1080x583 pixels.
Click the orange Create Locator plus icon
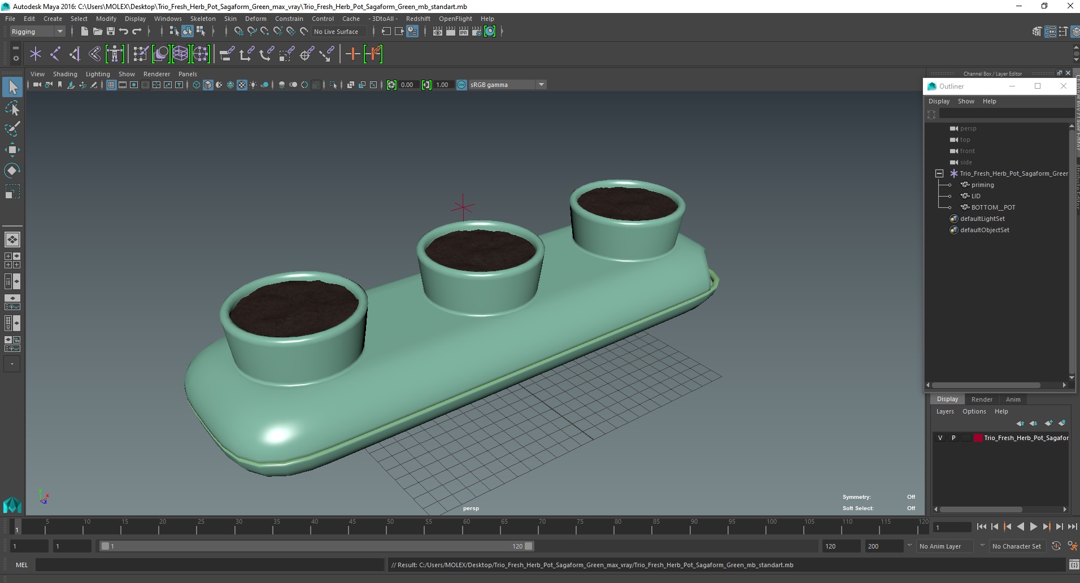(353, 54)
